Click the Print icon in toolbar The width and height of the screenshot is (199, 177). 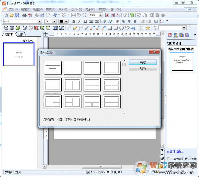(24, 15)
